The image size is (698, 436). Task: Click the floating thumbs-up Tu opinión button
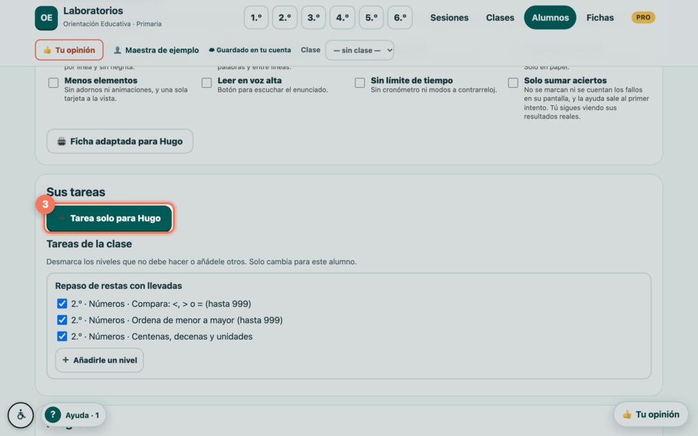click(651, 414)
